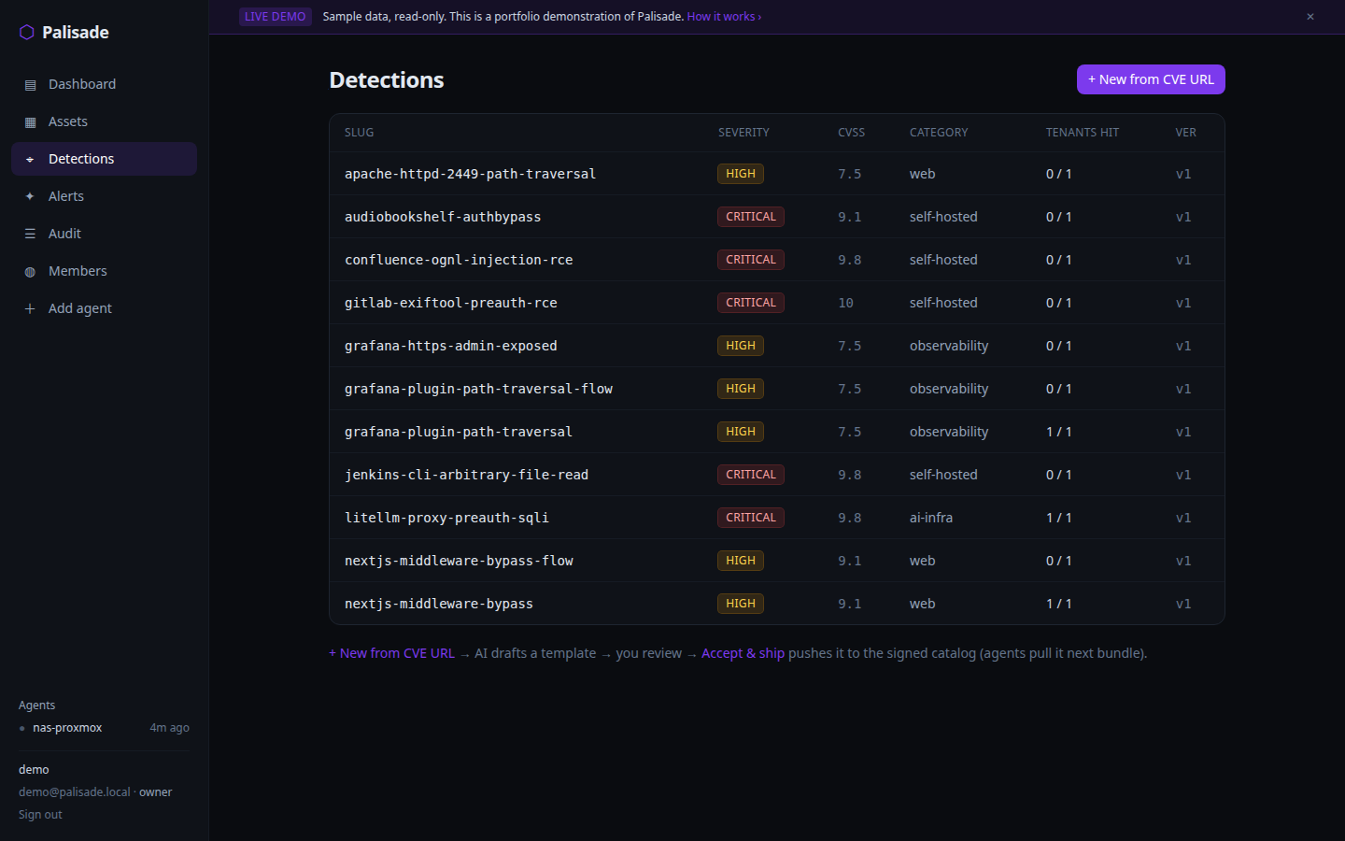Click the CVSS 10 value for gitlab-exiftool
Screen dimensions: 1345x841
(x=845, y=303)
